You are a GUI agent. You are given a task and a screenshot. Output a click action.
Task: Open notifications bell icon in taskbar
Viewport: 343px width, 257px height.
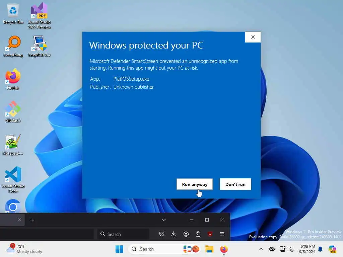[320, 249]
